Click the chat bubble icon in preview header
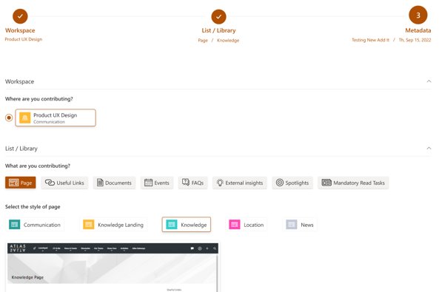 [x=192, y=248]
